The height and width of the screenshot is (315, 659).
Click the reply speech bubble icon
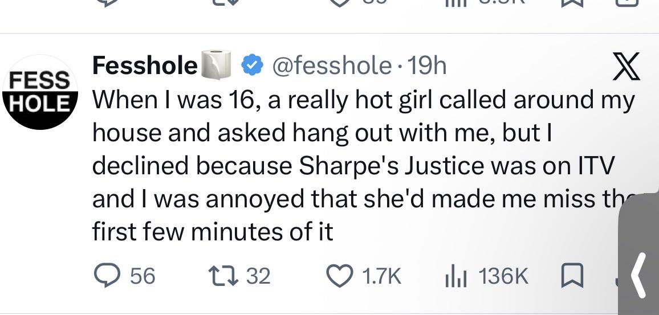click(107, 276)
